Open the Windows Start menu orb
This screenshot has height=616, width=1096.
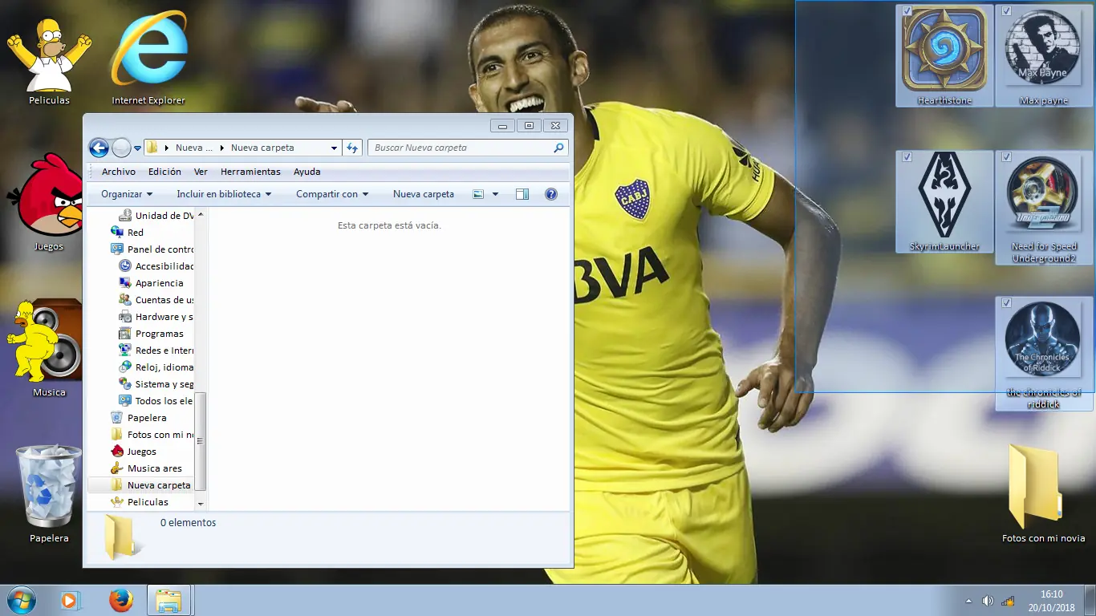[x=21, y=600]
